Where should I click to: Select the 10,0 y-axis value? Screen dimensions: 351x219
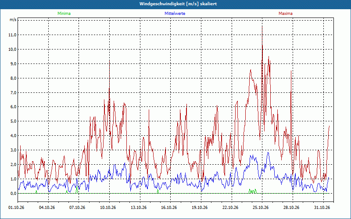(12, 49)
